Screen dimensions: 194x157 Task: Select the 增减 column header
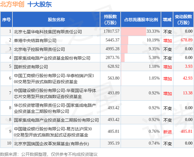(167, 19)
